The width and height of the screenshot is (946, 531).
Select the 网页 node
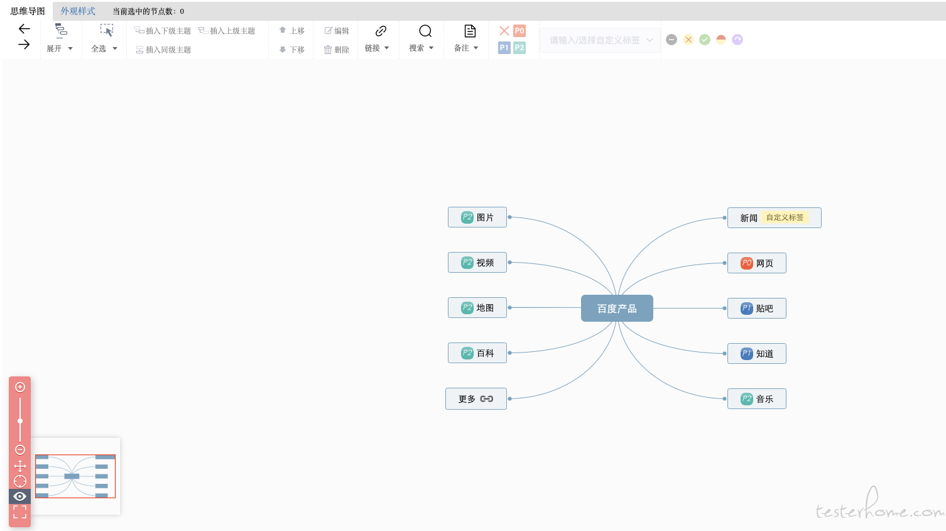pos(757,263)
